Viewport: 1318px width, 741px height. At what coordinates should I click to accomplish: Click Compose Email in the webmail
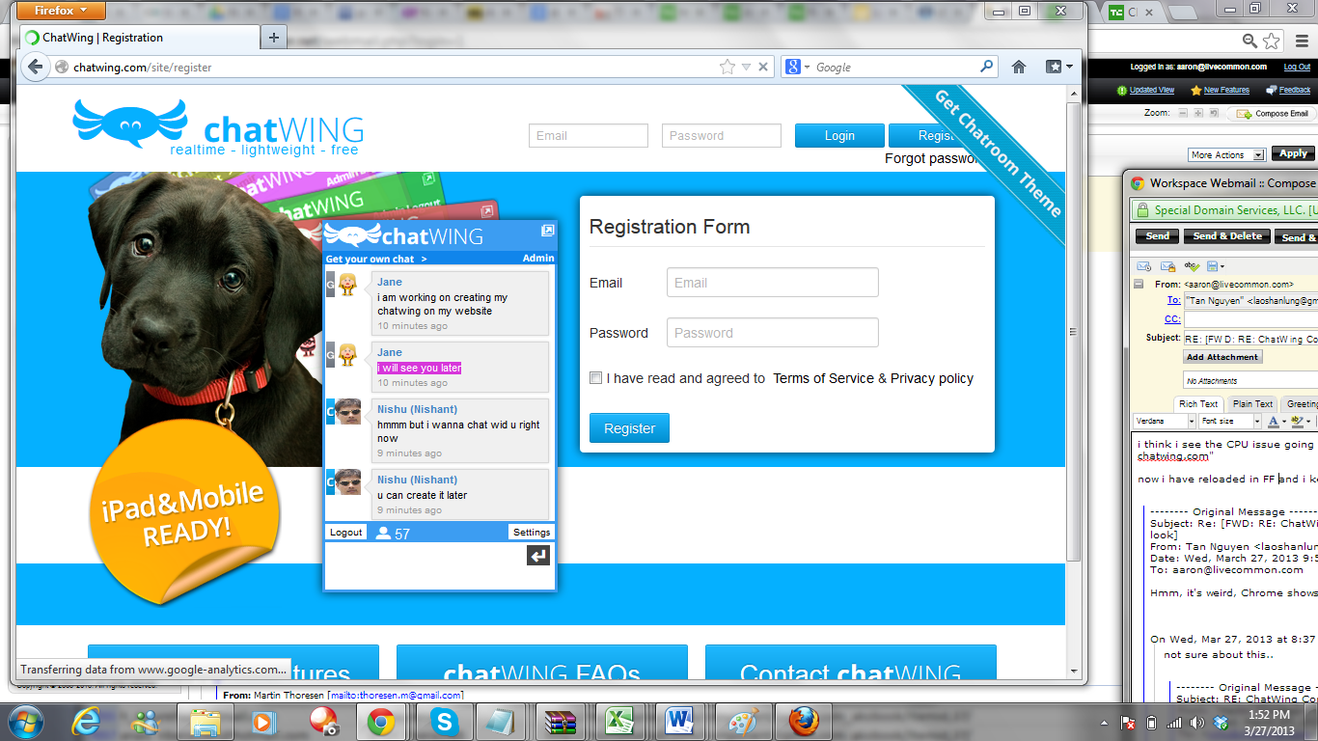[x=1274, y=114]
